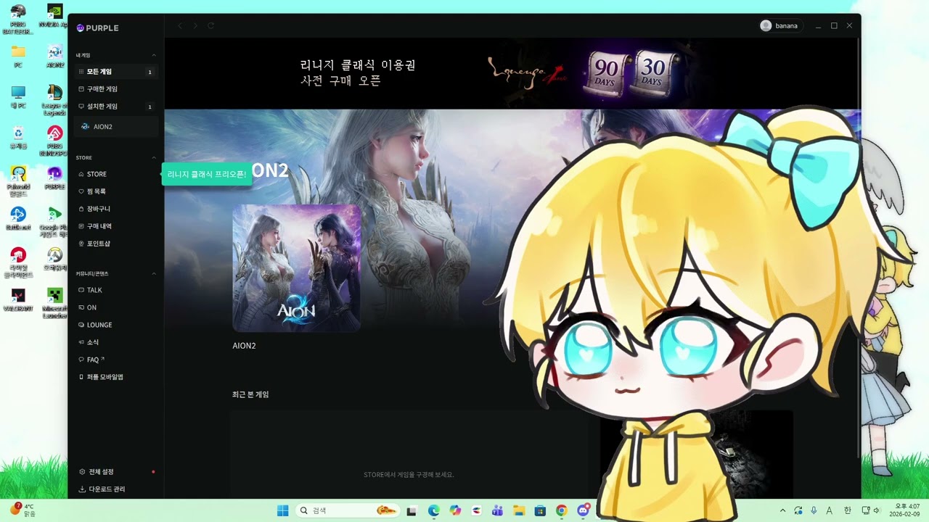Go to STORE in sidebar
The width and height of the screenshot is (929, 522).
tap(116, 174)
